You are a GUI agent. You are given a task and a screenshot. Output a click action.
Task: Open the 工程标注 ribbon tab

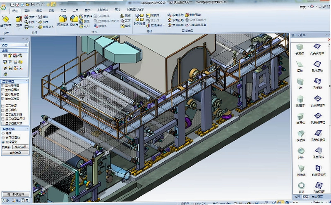tap(103, 9)
